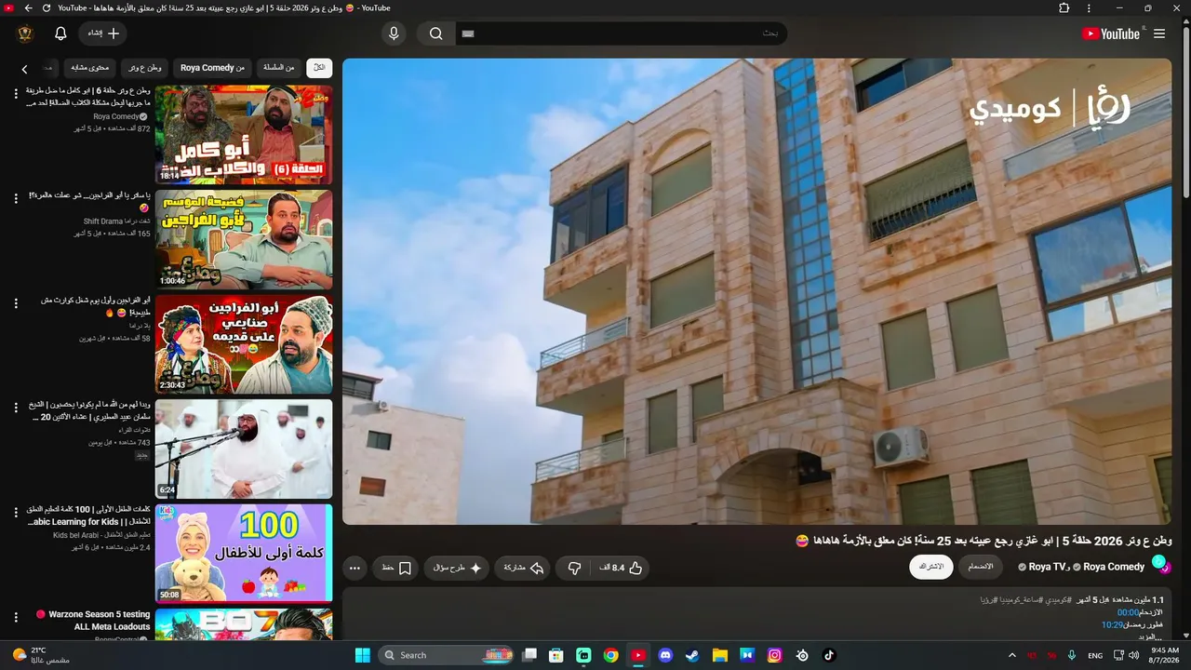Click the main video player
Image resolution: width=1191 pixels, height=670 pixels.
(x=756, y=291)
